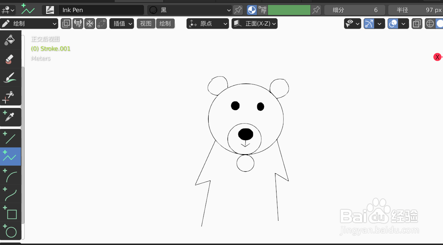Open the 绘制 mode dropdown
The width and height of the screenshot is (443, 245).
[29, 24]
